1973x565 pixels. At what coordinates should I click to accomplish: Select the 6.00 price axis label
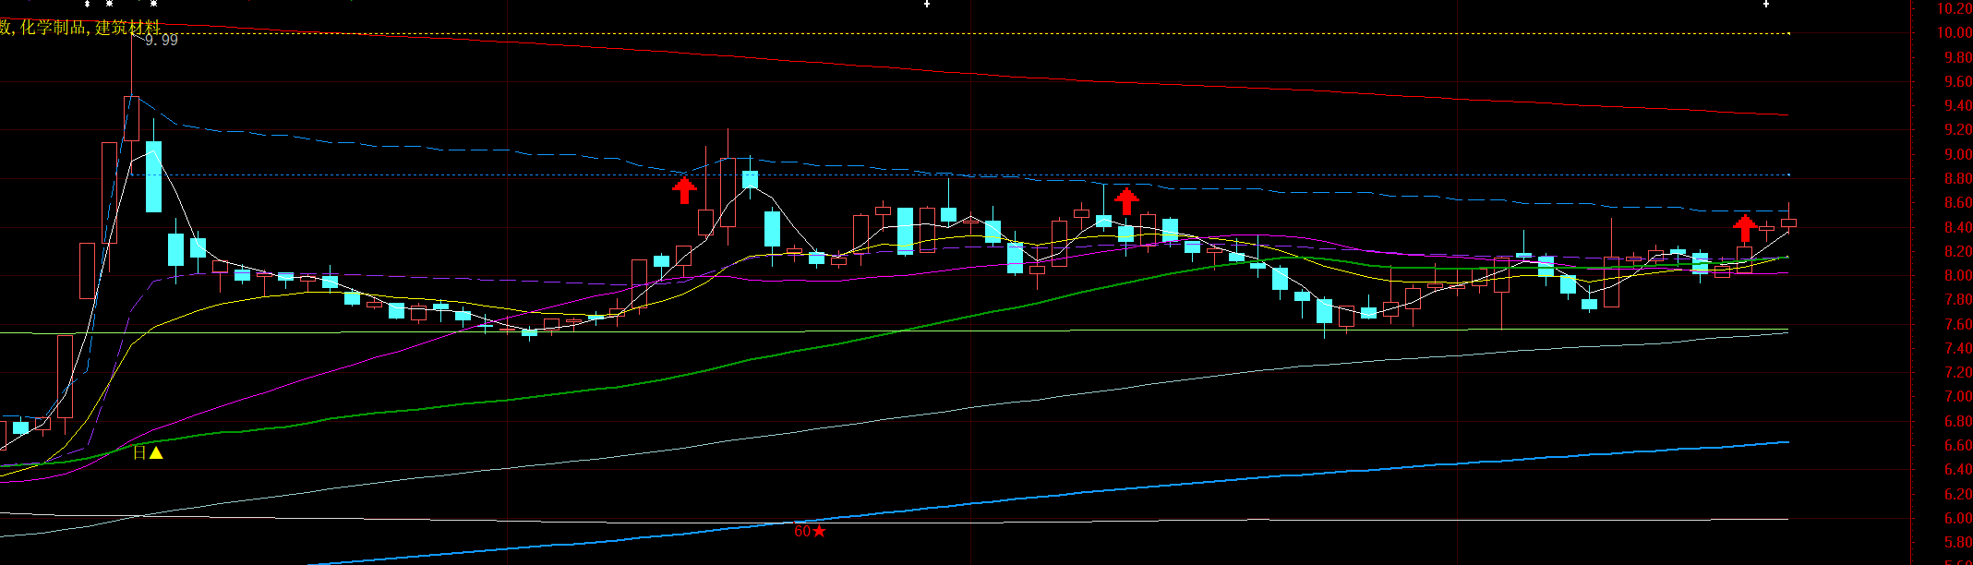(x=1957, y=518)
